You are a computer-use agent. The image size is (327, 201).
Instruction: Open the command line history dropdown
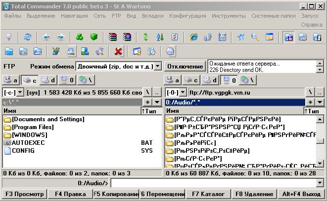(x=320, y=183)
